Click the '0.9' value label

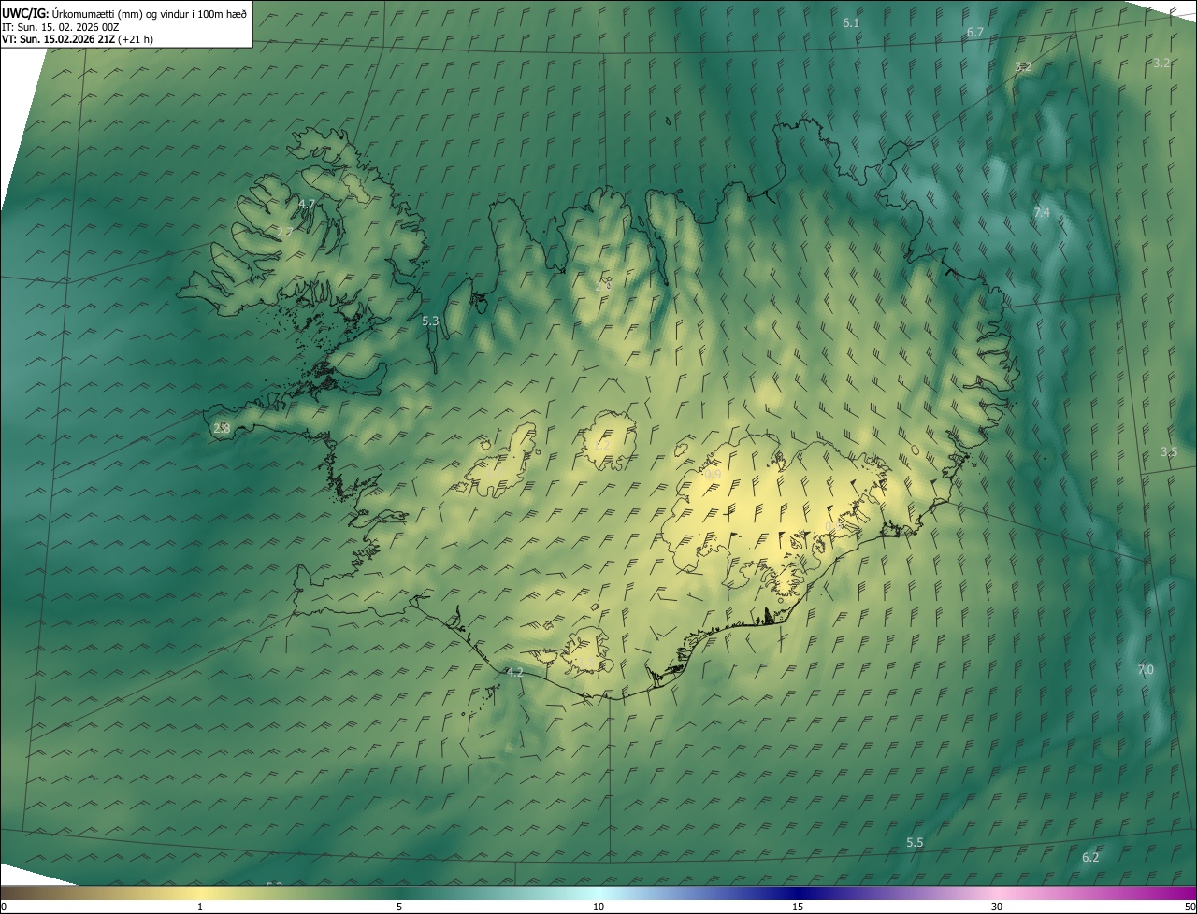tap(713, 475)
